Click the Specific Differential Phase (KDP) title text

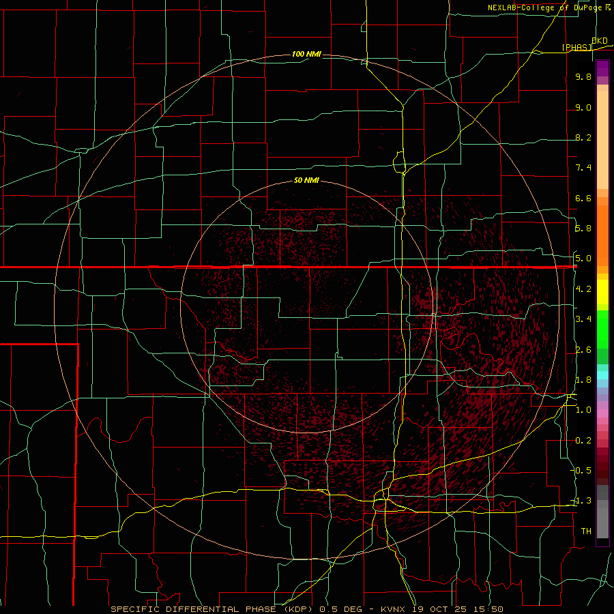[213, 609]
